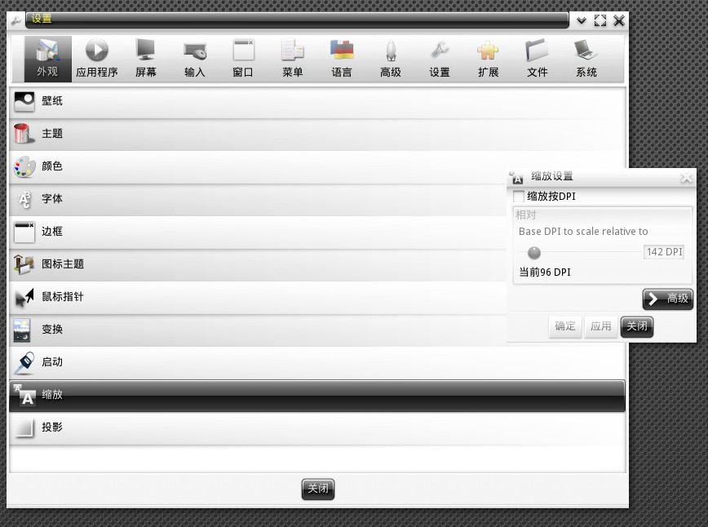This screenshot has width=708, height=527.
Task: Maximize the 设置 window
Action: click(x=600, y=20)
